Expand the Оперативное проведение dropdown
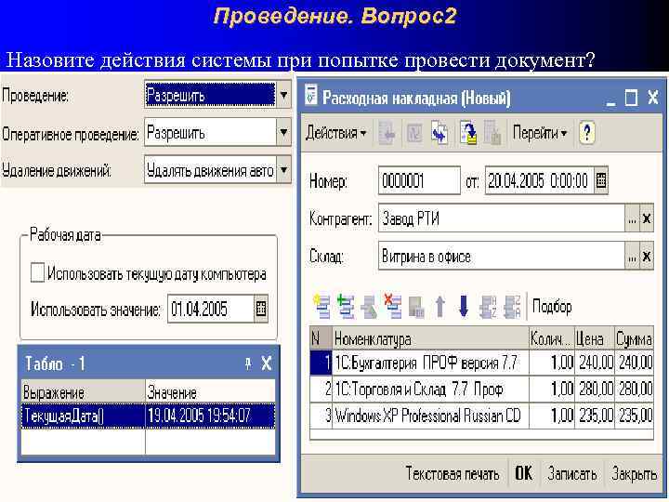The image size is (669, 502). 283,132
